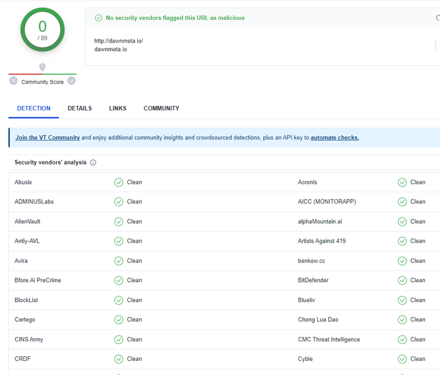Image resolution: width=440 pixels, height=375 pixels.
Task: Click the CMC Threat Intelligence Clean check icon
Action: (402, 340)
